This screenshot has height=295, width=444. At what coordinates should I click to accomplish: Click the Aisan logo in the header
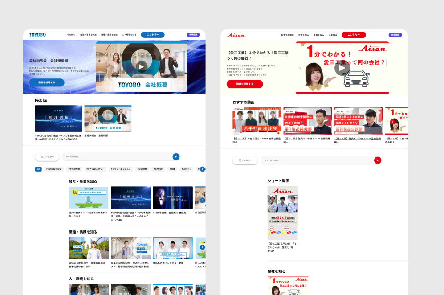(236, 35)
